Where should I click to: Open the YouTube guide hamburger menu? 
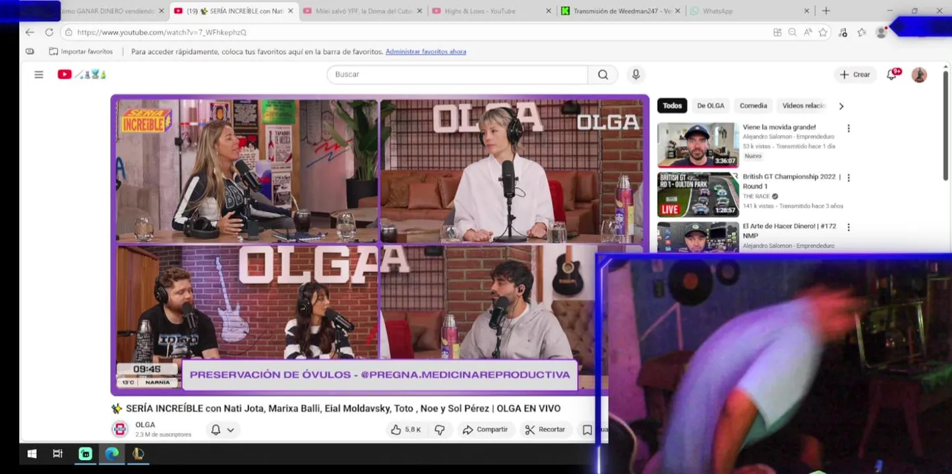pos(39,74)
